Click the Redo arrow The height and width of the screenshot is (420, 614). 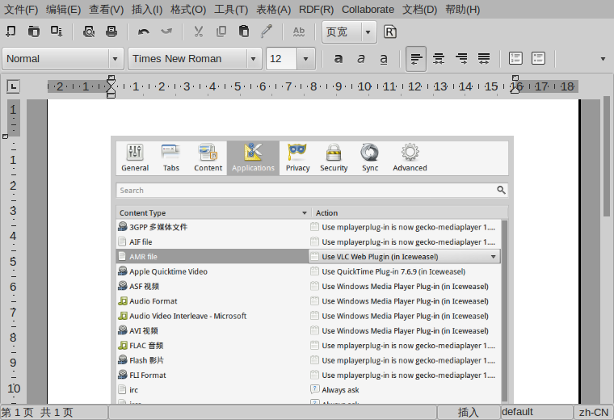pyautogui.click(x=166, y=31)
